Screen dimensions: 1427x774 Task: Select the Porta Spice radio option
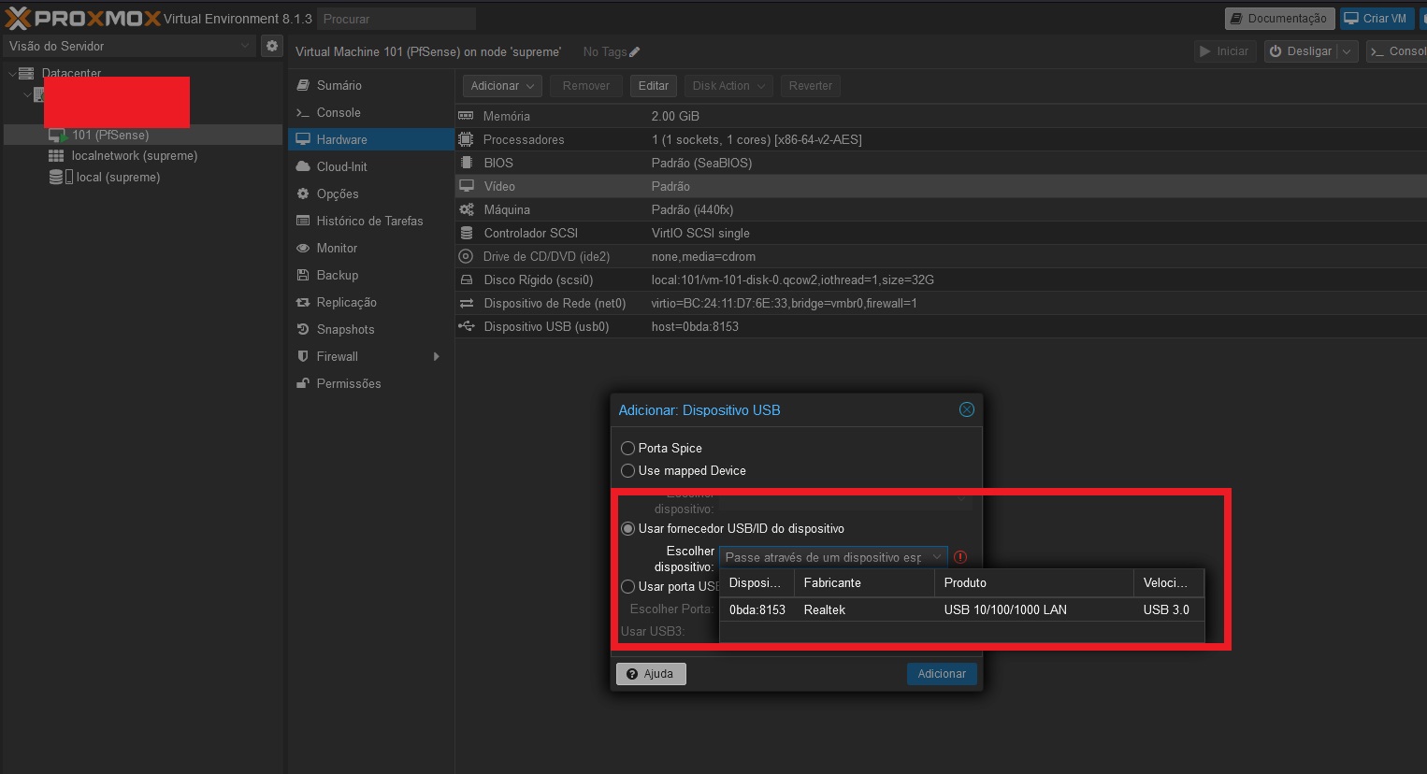[x=628, y=448]
